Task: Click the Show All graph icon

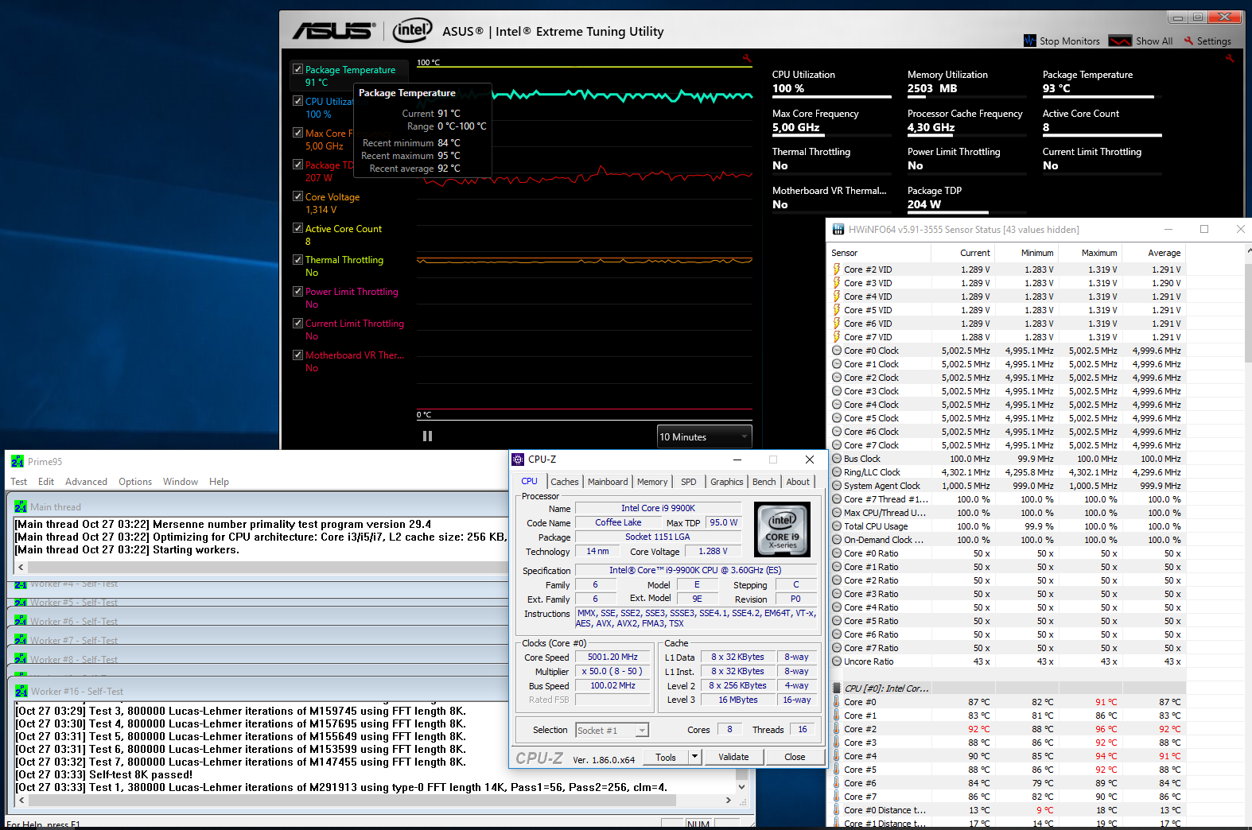Action: [1120, 41]
